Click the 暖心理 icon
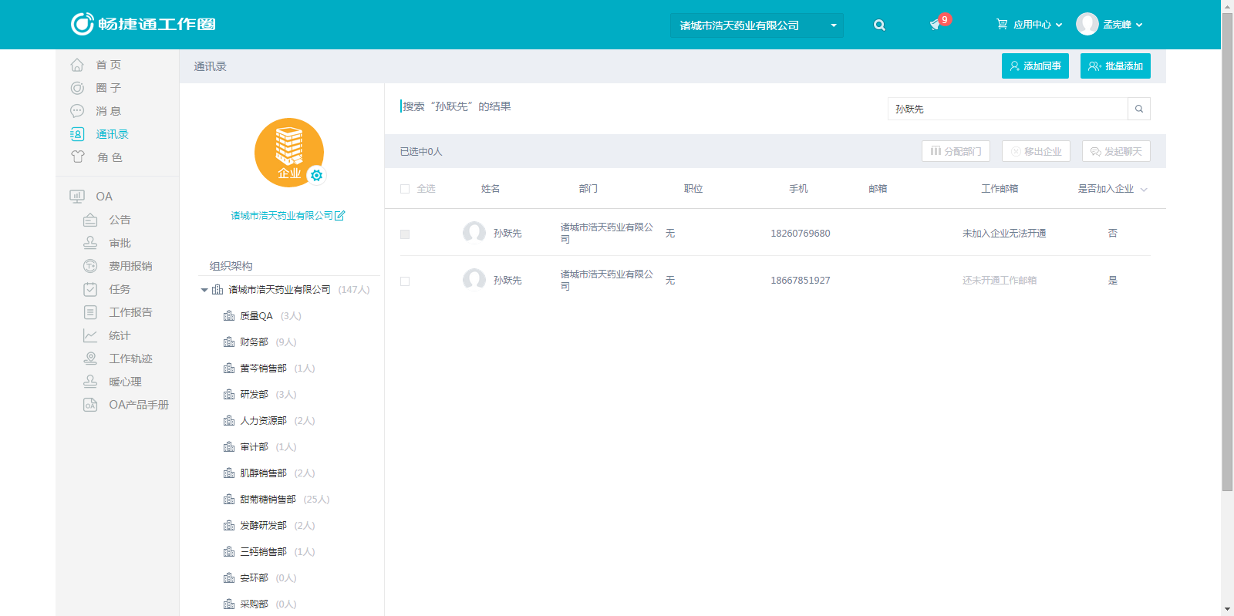 (90, 382)
